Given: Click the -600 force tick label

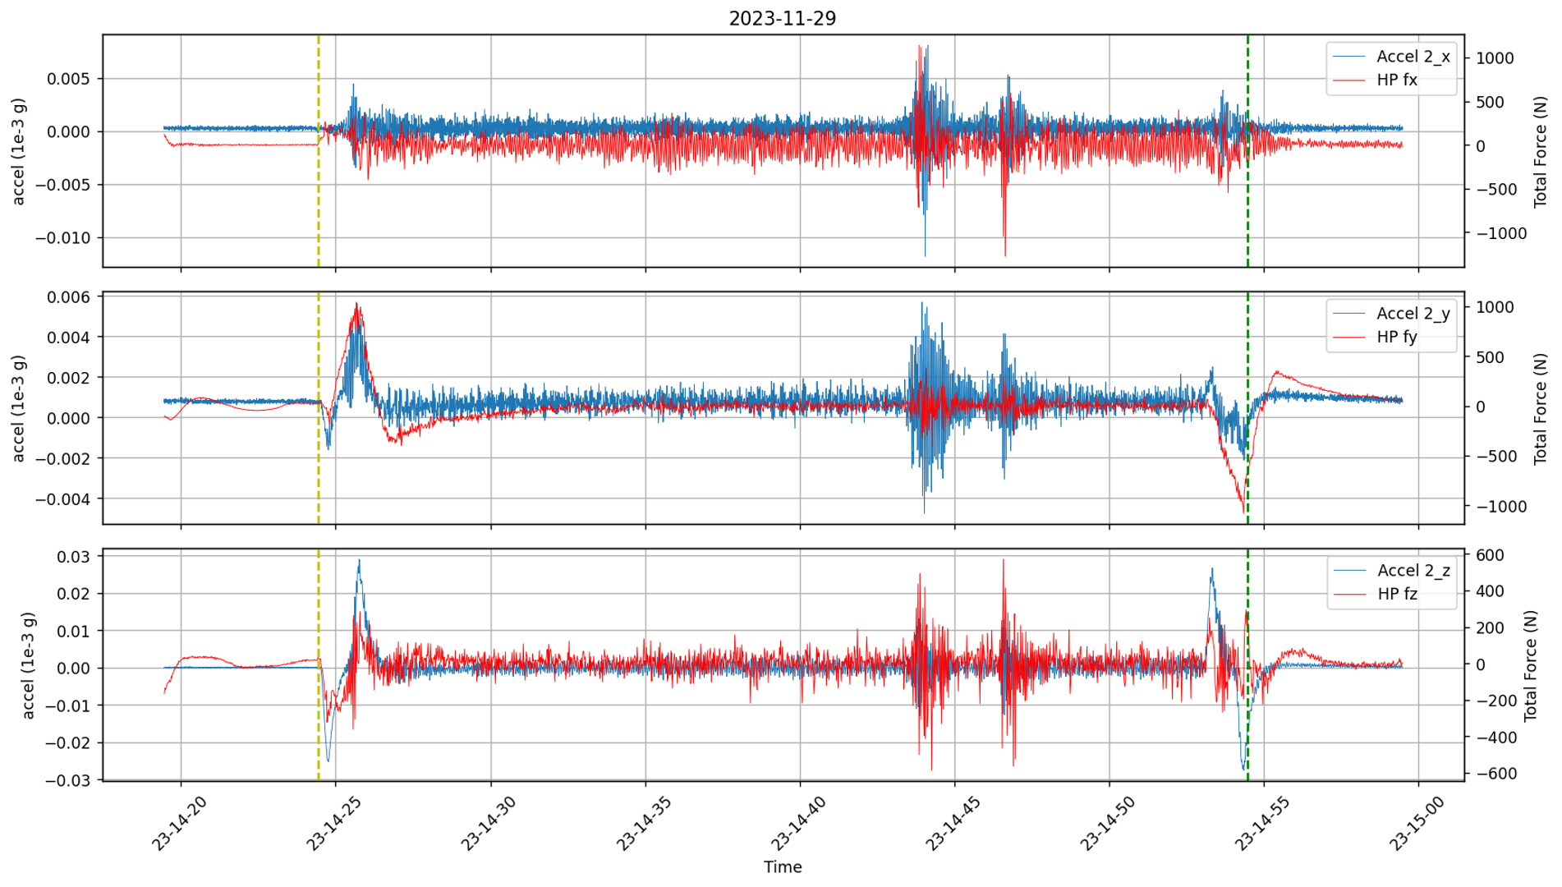Looking at the screenshot, I should pos(1496,774).
